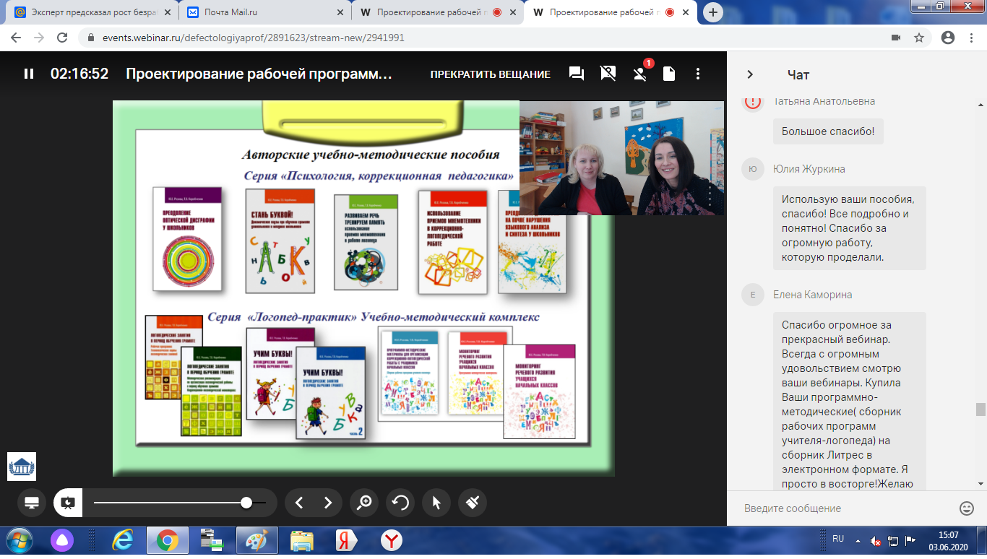This screenshot has width=987, height=559.
Task: Toggle the crossed-out questions icon
Action: pyautogui.click(x=608, y=74)
